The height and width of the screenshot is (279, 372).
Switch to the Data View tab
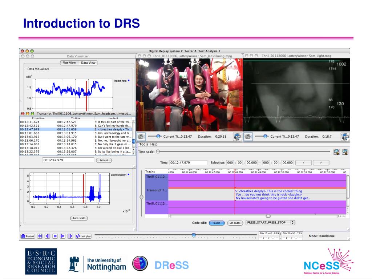pos(88,63)
